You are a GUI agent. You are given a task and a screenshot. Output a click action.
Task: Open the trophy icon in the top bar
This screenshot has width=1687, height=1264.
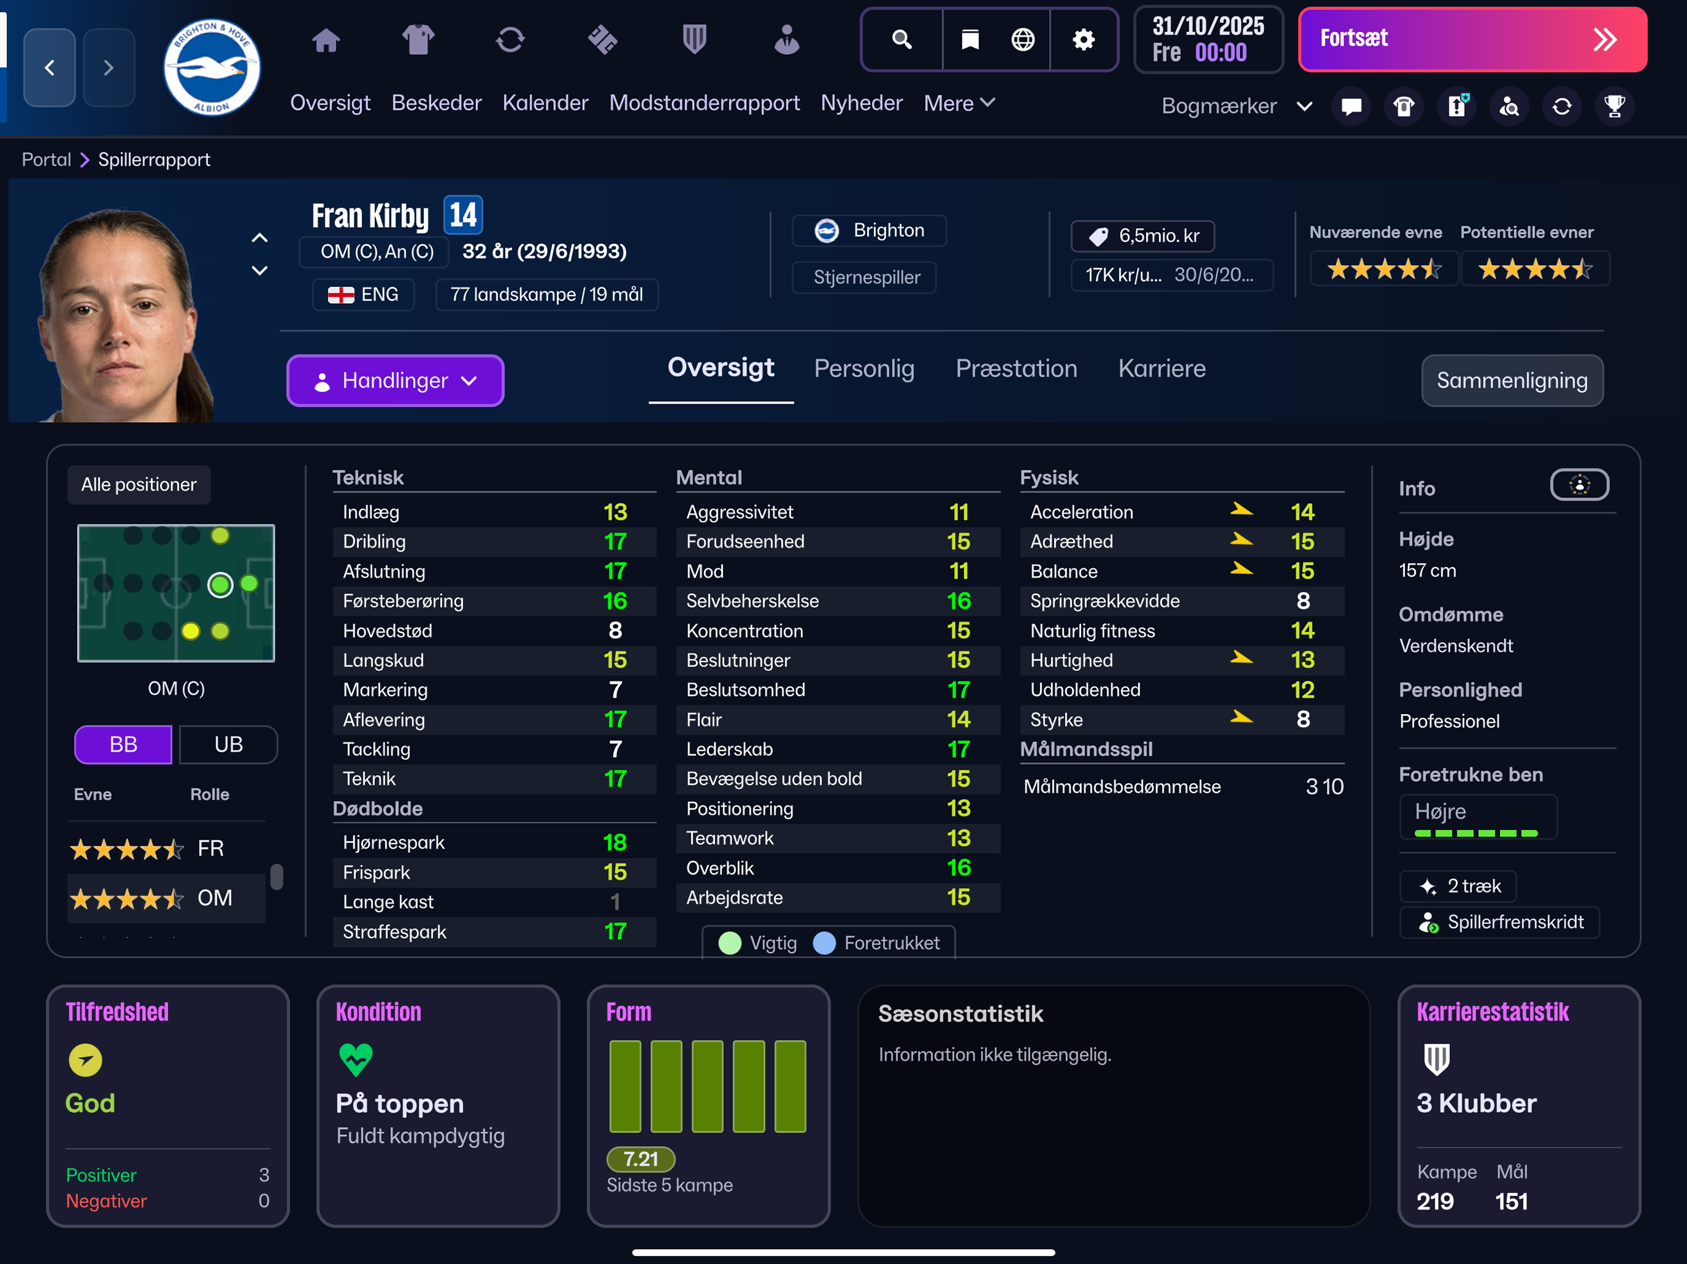(1615, 106)
